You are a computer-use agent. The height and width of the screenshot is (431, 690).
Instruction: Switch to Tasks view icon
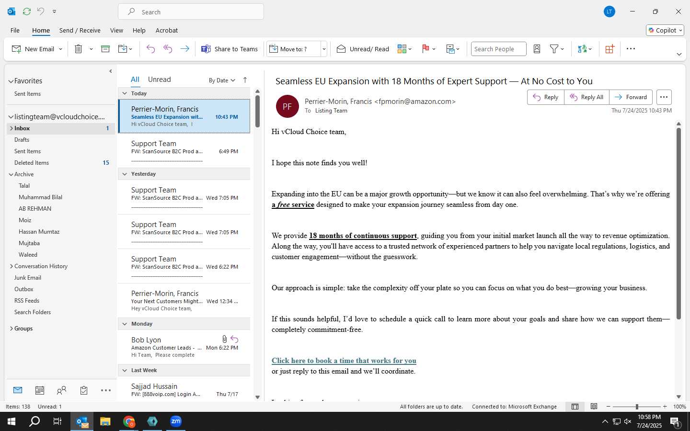click(x=84, y=390)
